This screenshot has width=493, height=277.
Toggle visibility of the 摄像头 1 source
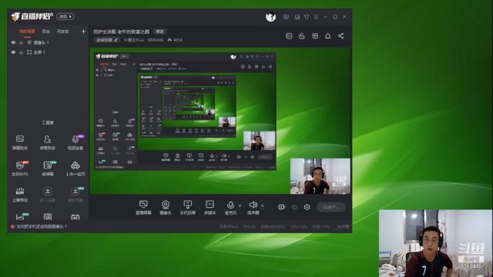tap(13, 42)
